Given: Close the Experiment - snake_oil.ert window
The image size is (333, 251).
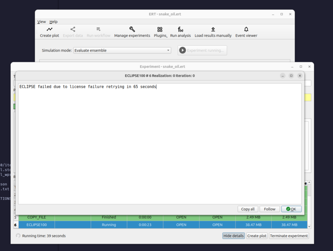Looking at the screenshot, I should (x=309, y=66).
